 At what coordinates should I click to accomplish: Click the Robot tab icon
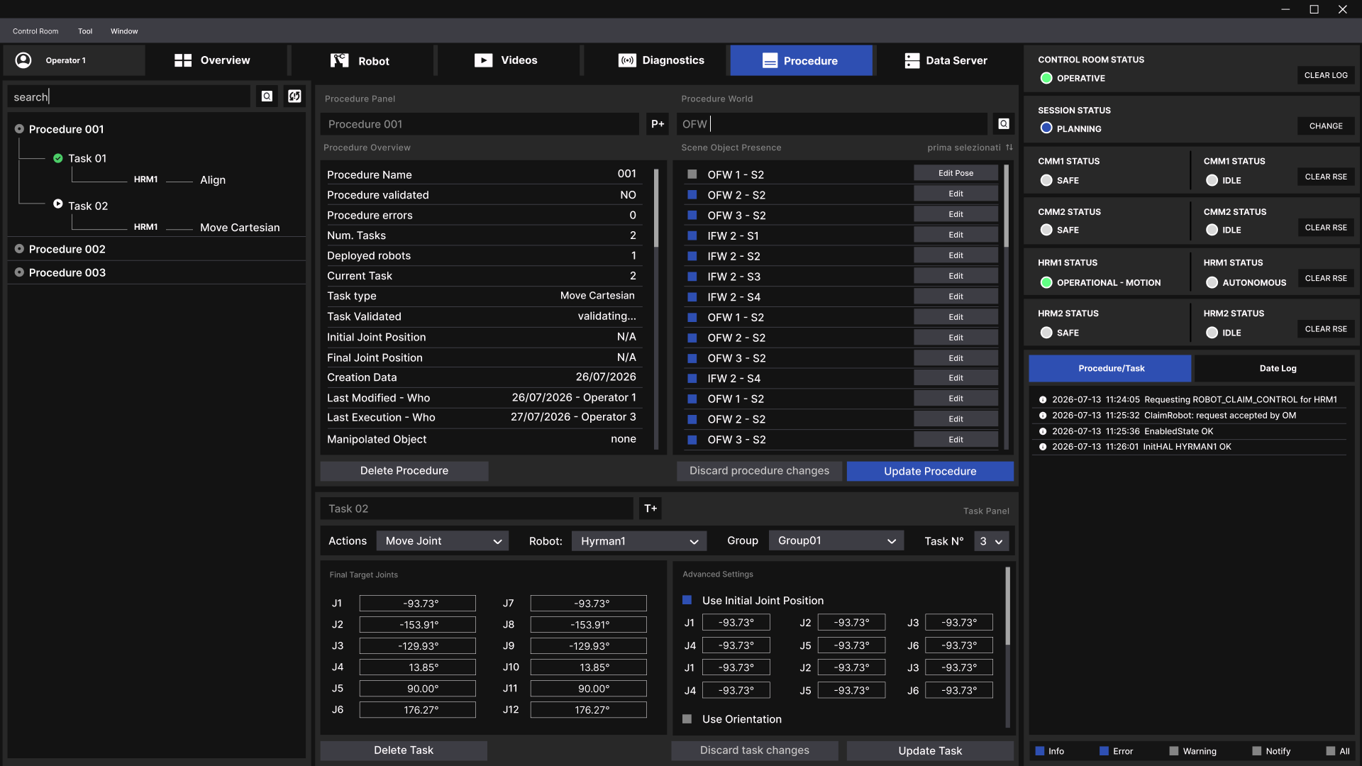click(340, 60)
